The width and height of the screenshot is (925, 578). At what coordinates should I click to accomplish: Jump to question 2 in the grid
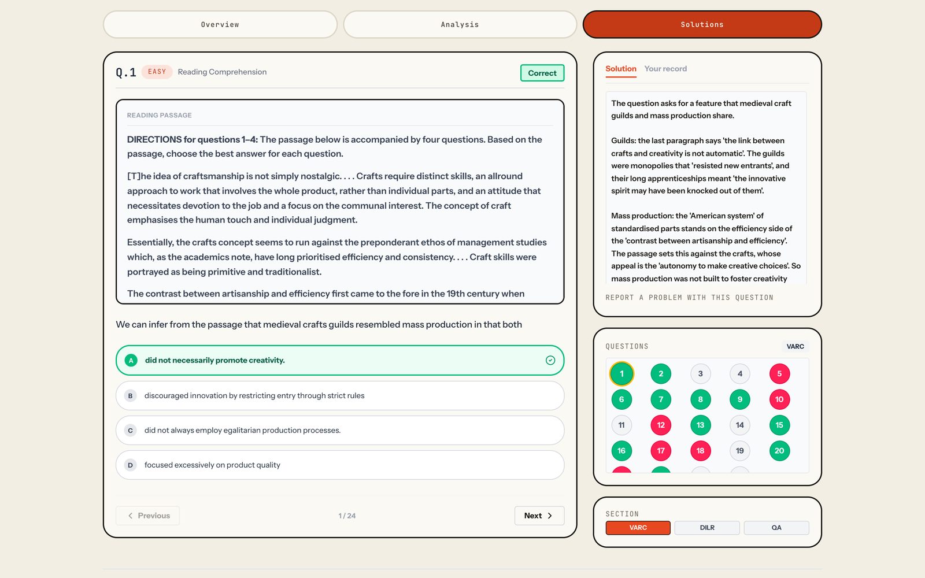point(661,373)
